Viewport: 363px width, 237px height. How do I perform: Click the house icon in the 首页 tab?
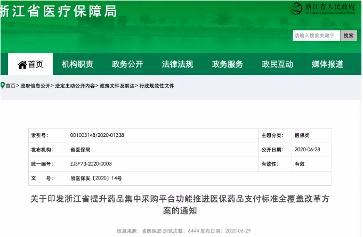point(22,64)
